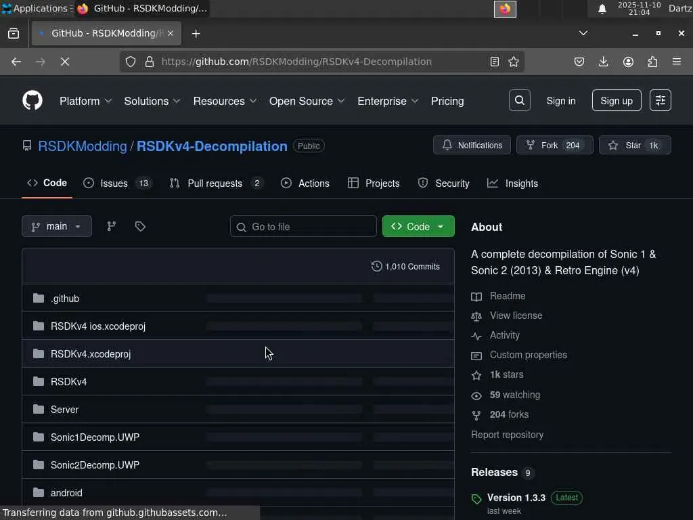Switch to the Projects tab

[x=374, y=183]
